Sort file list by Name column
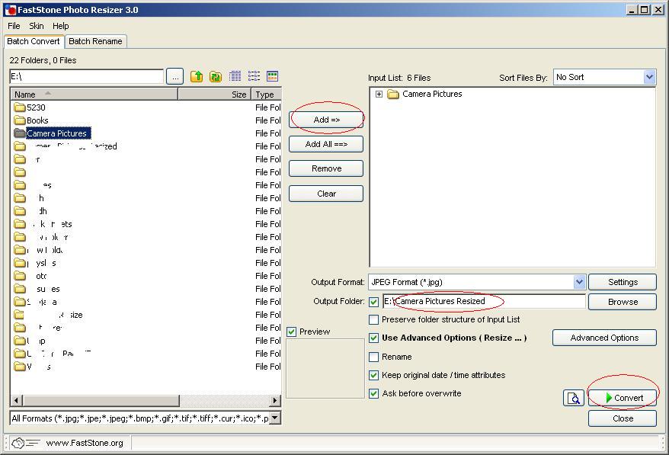This screenshot has height=455, width=669. [x=94, y=95]
